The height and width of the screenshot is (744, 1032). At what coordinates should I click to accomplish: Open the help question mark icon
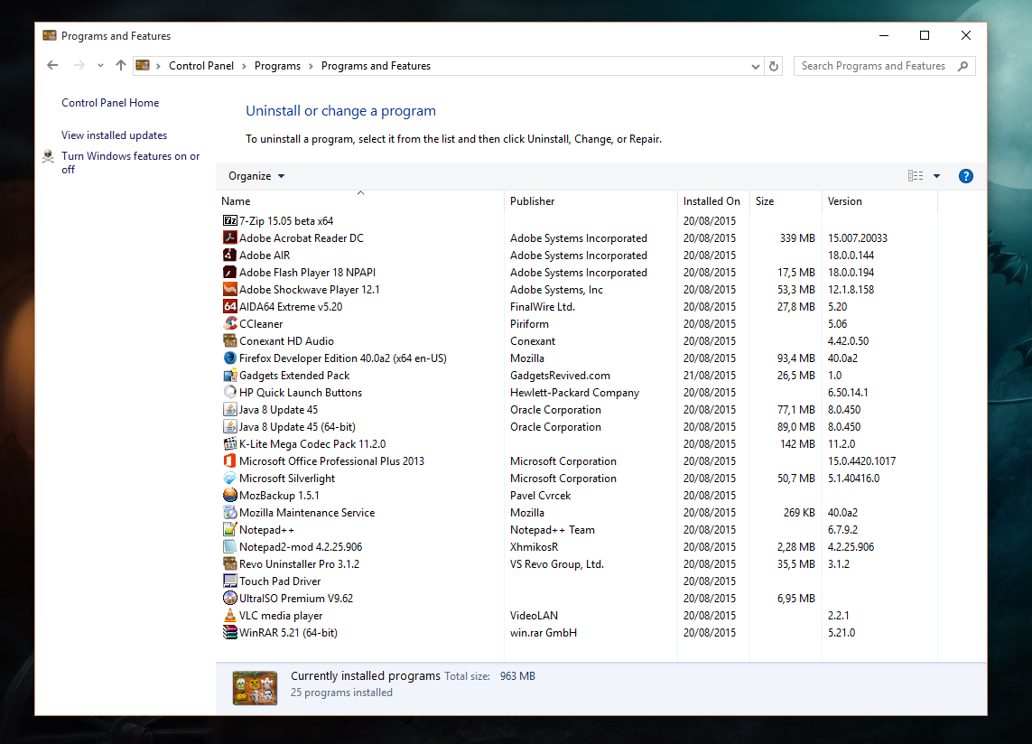pyautogui.click(x=965, y=176)
